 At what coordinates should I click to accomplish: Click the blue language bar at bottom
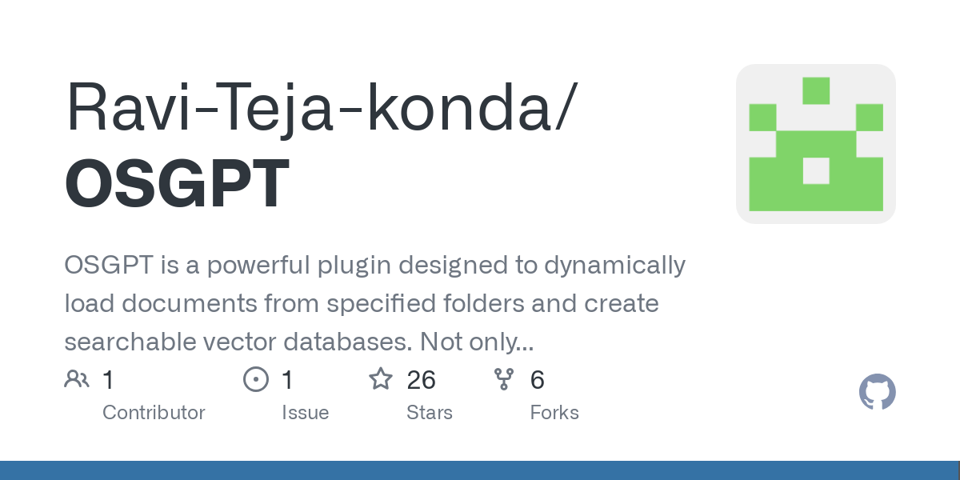(480, 470)
